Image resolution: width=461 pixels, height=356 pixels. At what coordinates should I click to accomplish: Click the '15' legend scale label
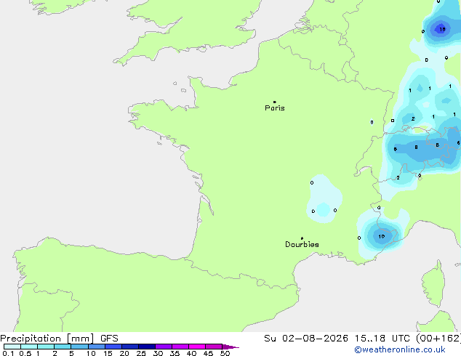[x=108, y=353]
